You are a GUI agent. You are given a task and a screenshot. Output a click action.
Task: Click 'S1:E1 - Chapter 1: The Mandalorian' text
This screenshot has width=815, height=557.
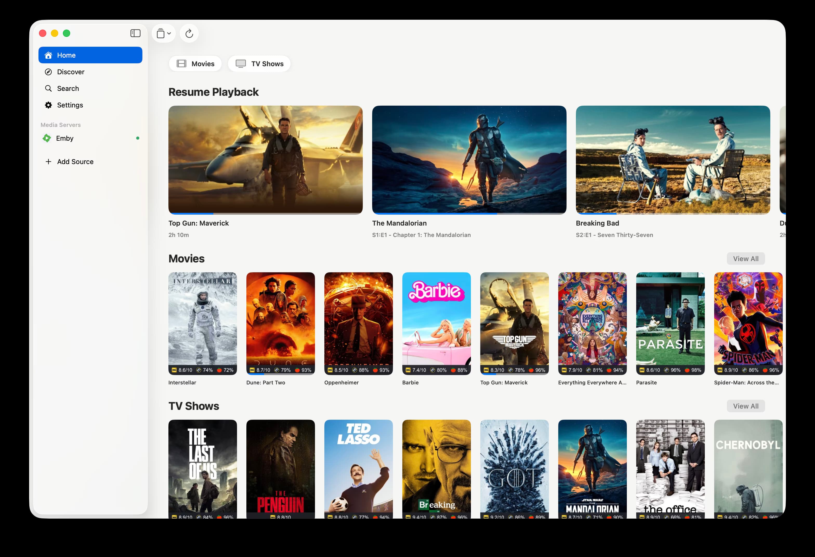point(421,235)
